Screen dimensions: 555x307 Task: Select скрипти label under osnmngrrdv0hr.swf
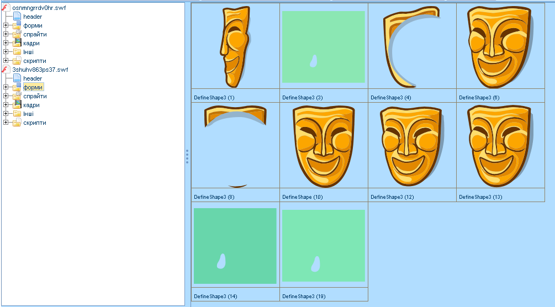[35, 61]
